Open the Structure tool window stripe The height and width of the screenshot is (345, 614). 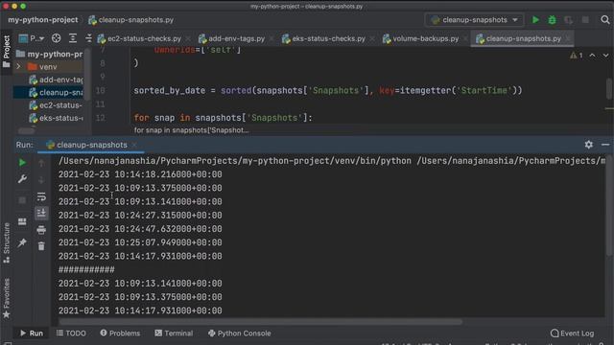(7, 242)
